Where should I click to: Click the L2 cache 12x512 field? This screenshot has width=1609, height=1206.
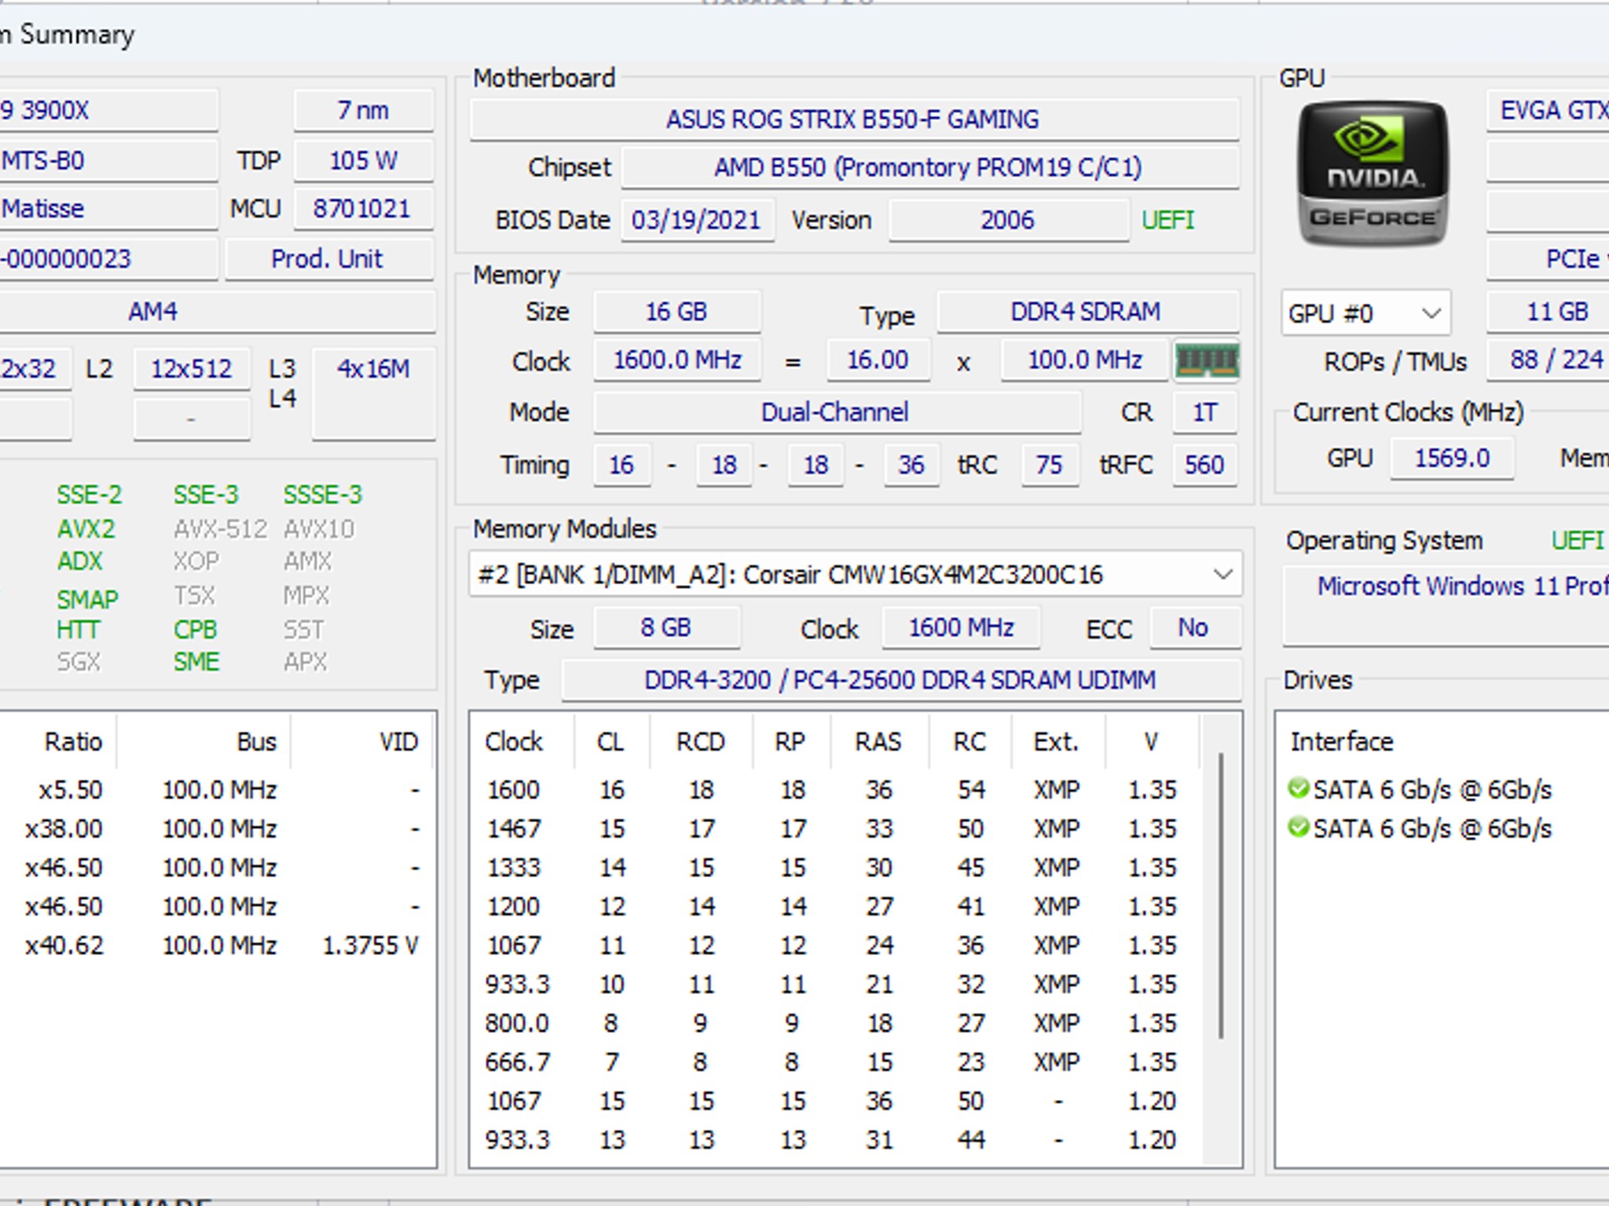point(192,368)
